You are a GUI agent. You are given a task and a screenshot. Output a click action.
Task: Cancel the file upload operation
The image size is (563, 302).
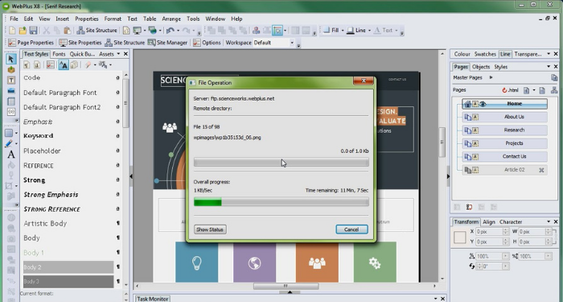click(351, 230)
